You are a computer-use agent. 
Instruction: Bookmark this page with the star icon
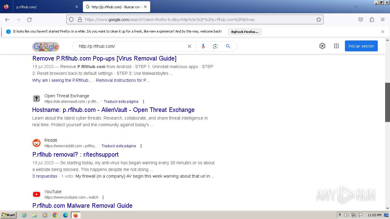pos(319,19)
